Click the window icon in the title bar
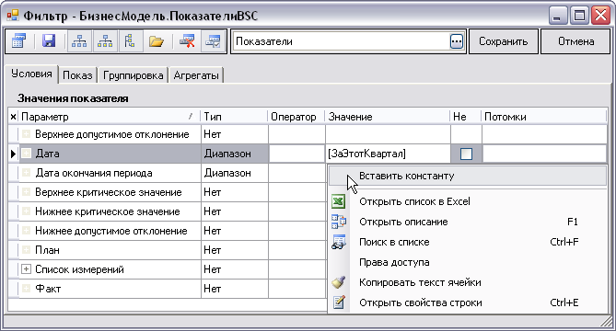616x331 pixels. point(13,16)
